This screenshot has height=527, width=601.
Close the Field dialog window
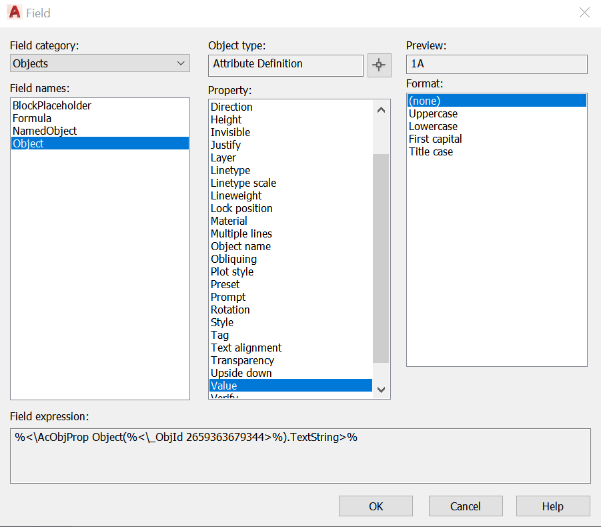[584, 13]
